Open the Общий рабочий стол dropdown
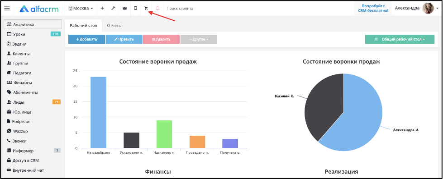This screenshot has height=179, width=443. (400, 39)
